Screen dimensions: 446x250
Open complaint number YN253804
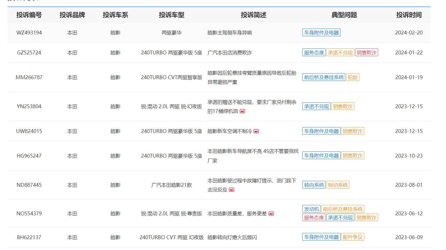(29, 106)
